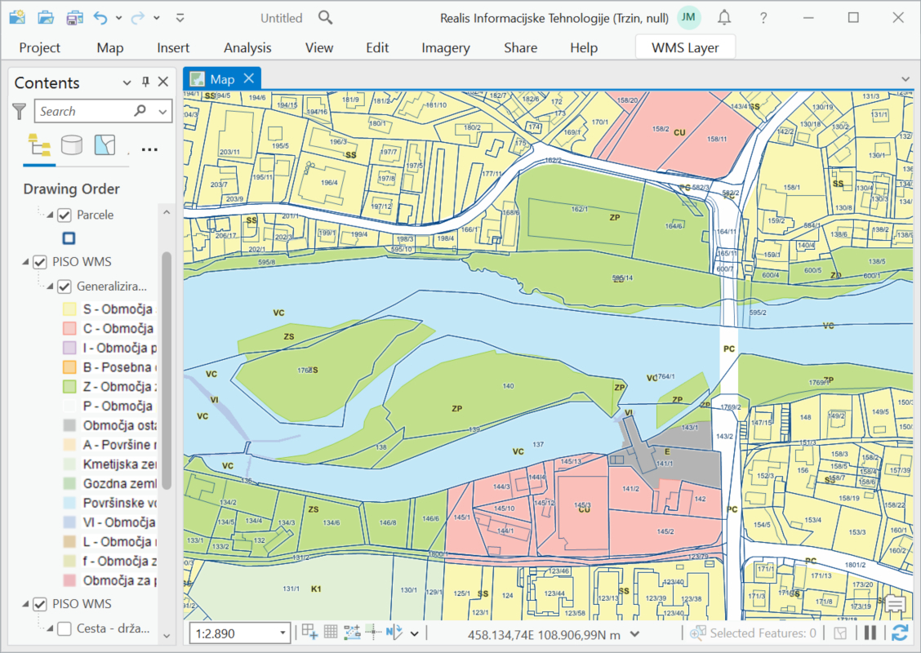Click the pink C - Območja legend swatch
The height and width of the screenshot is (653, 921).
(69, 329)
